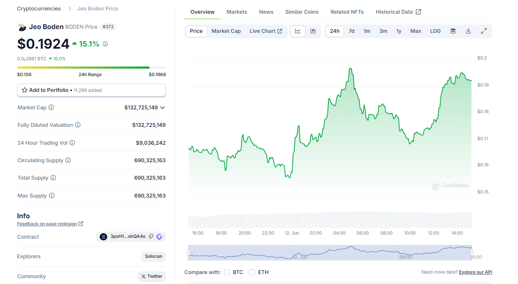Copy the contract address
The image size is (518, 284).
(x=151, y=237)
